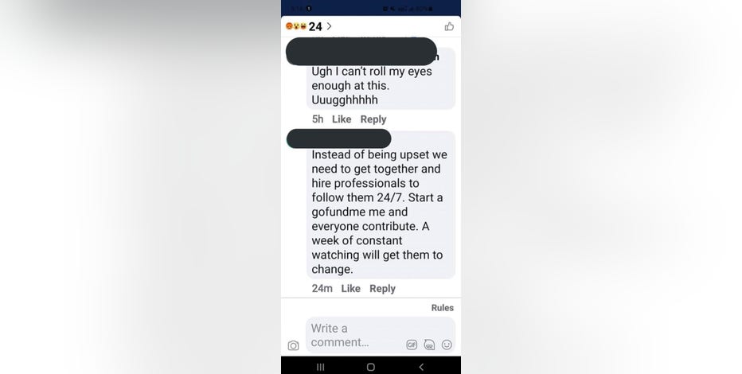This screenshot has width=742, height=374.
Task: Tap the reaction emoji cluster beside 24
Action: tap(295, 26)
